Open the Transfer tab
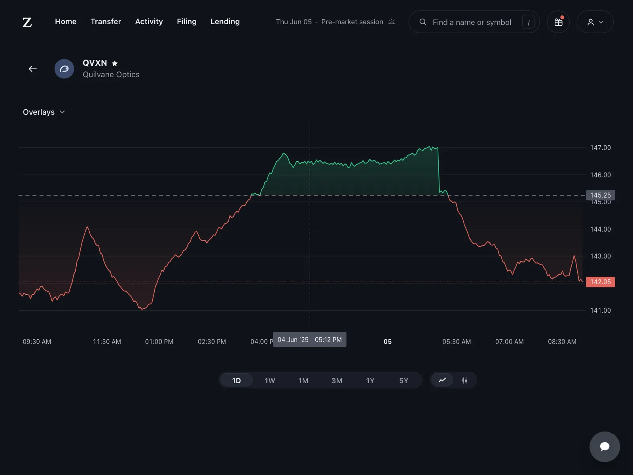 [x=106, y=21]
